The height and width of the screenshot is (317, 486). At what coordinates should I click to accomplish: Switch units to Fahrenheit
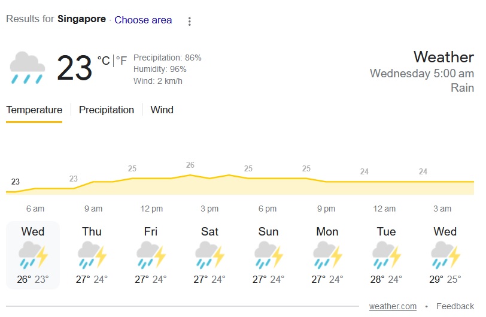[121, 61]
